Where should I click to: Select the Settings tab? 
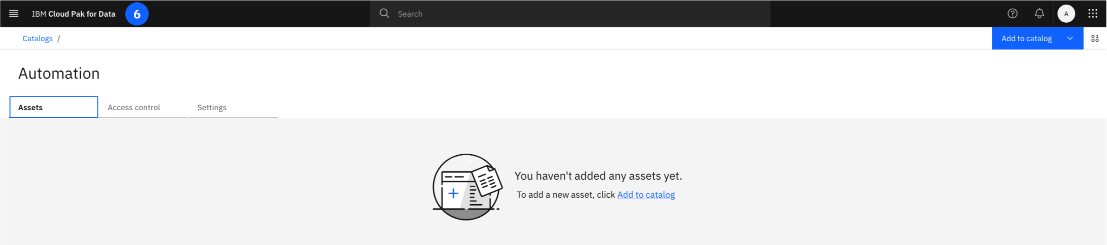212,107
